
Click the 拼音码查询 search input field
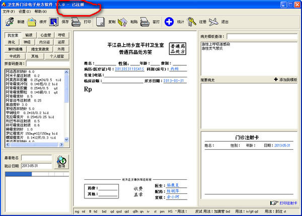47,64
